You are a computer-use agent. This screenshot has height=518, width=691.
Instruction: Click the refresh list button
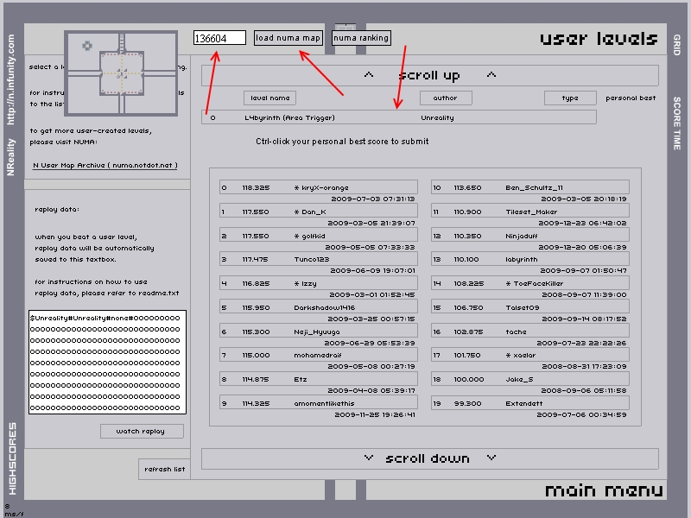(164, 469)
